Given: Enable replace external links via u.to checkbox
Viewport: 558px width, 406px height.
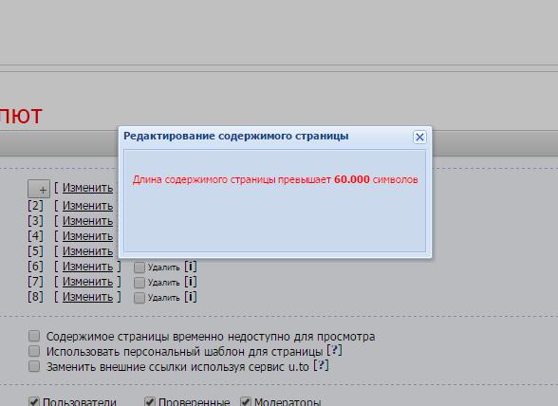Looking at the screenshot, I should [34, 366].
